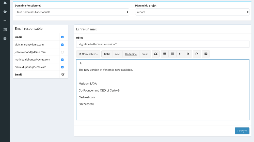Insert an image using the picture icon
This screenshot has width=254, height=142.
[206, 54]
